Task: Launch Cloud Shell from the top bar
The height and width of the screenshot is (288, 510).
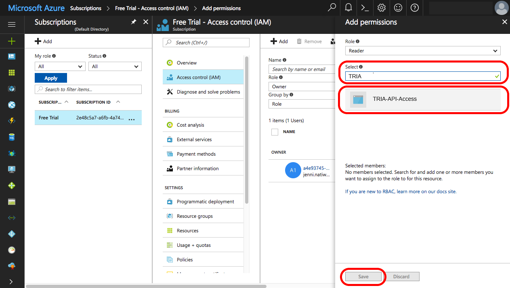Action: [365, 8]
